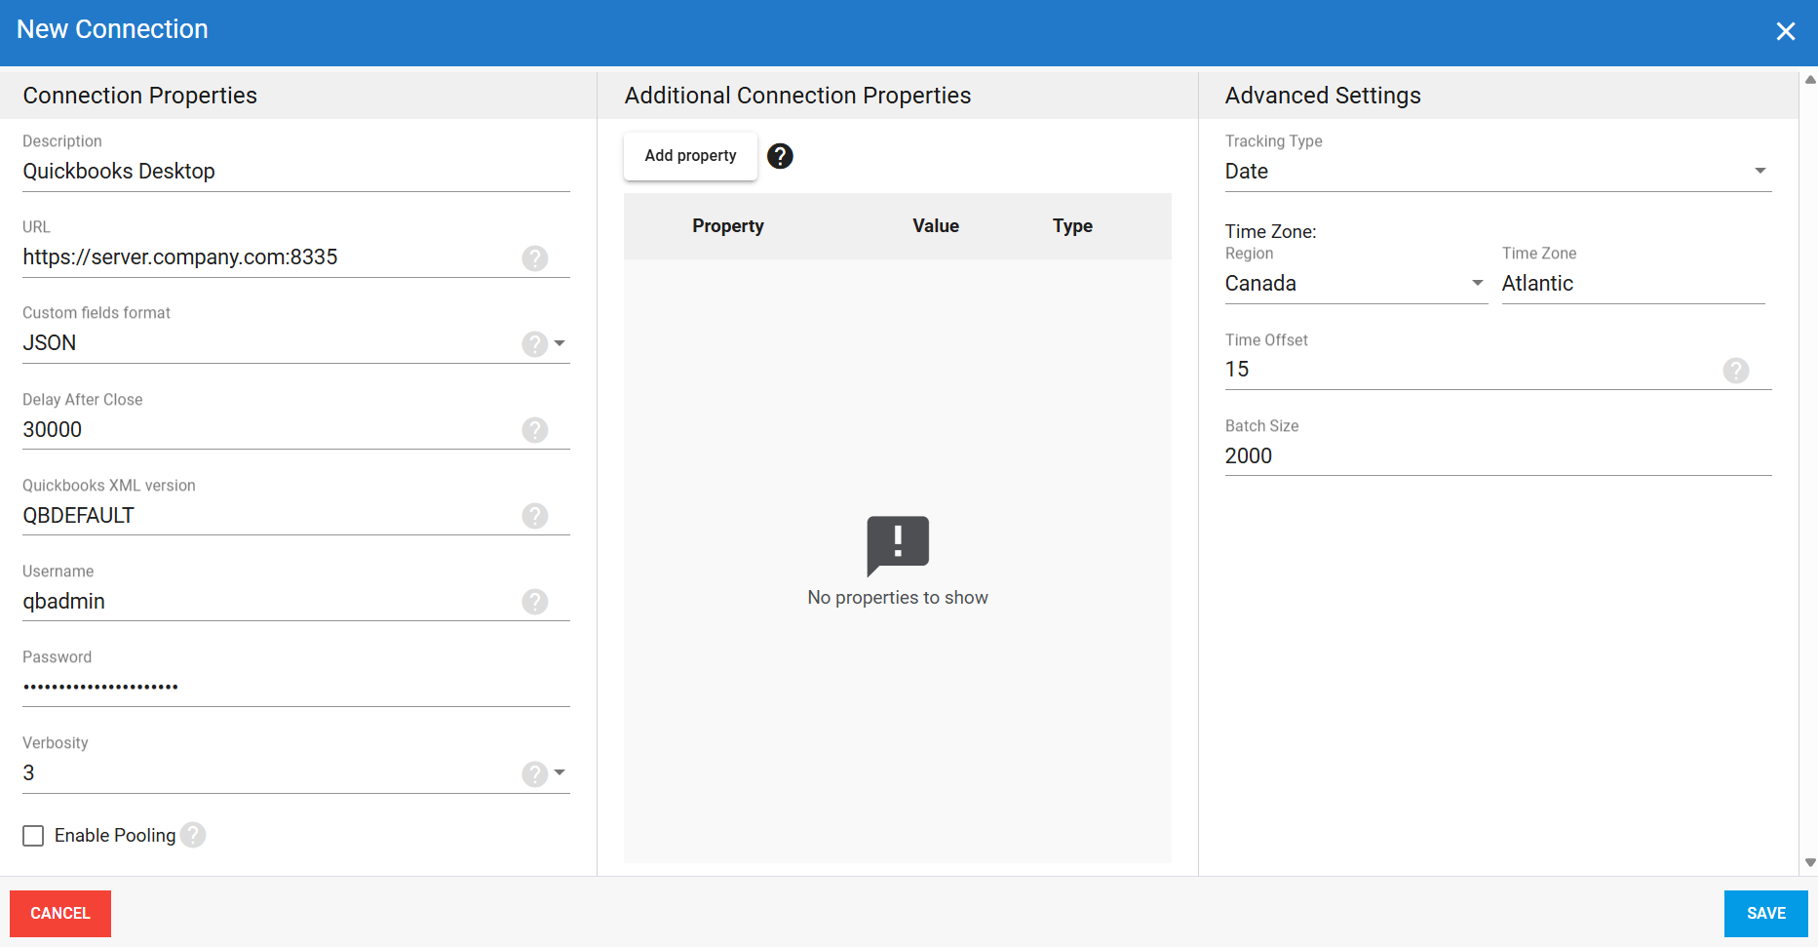1818x947 pixels.
Task: Click the Description field with Quickbooks Desktop
Action: coord(296,172)
